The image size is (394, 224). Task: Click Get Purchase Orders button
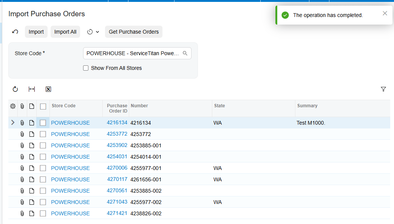coord(134,32)
